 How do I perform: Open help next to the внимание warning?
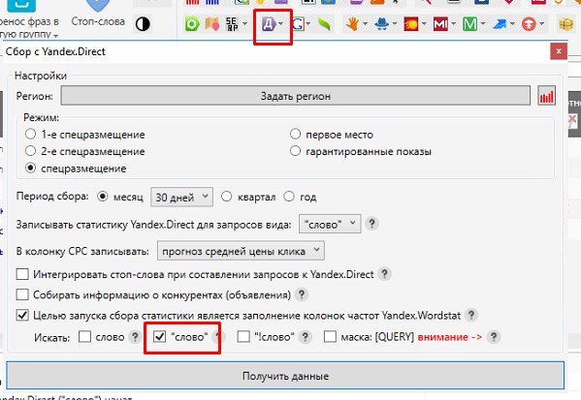pyautogui.click(x=494, y=337)
